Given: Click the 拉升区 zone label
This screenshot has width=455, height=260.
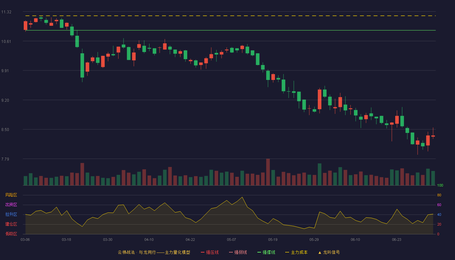Looking at the screenshot, I should pos(11,214).
